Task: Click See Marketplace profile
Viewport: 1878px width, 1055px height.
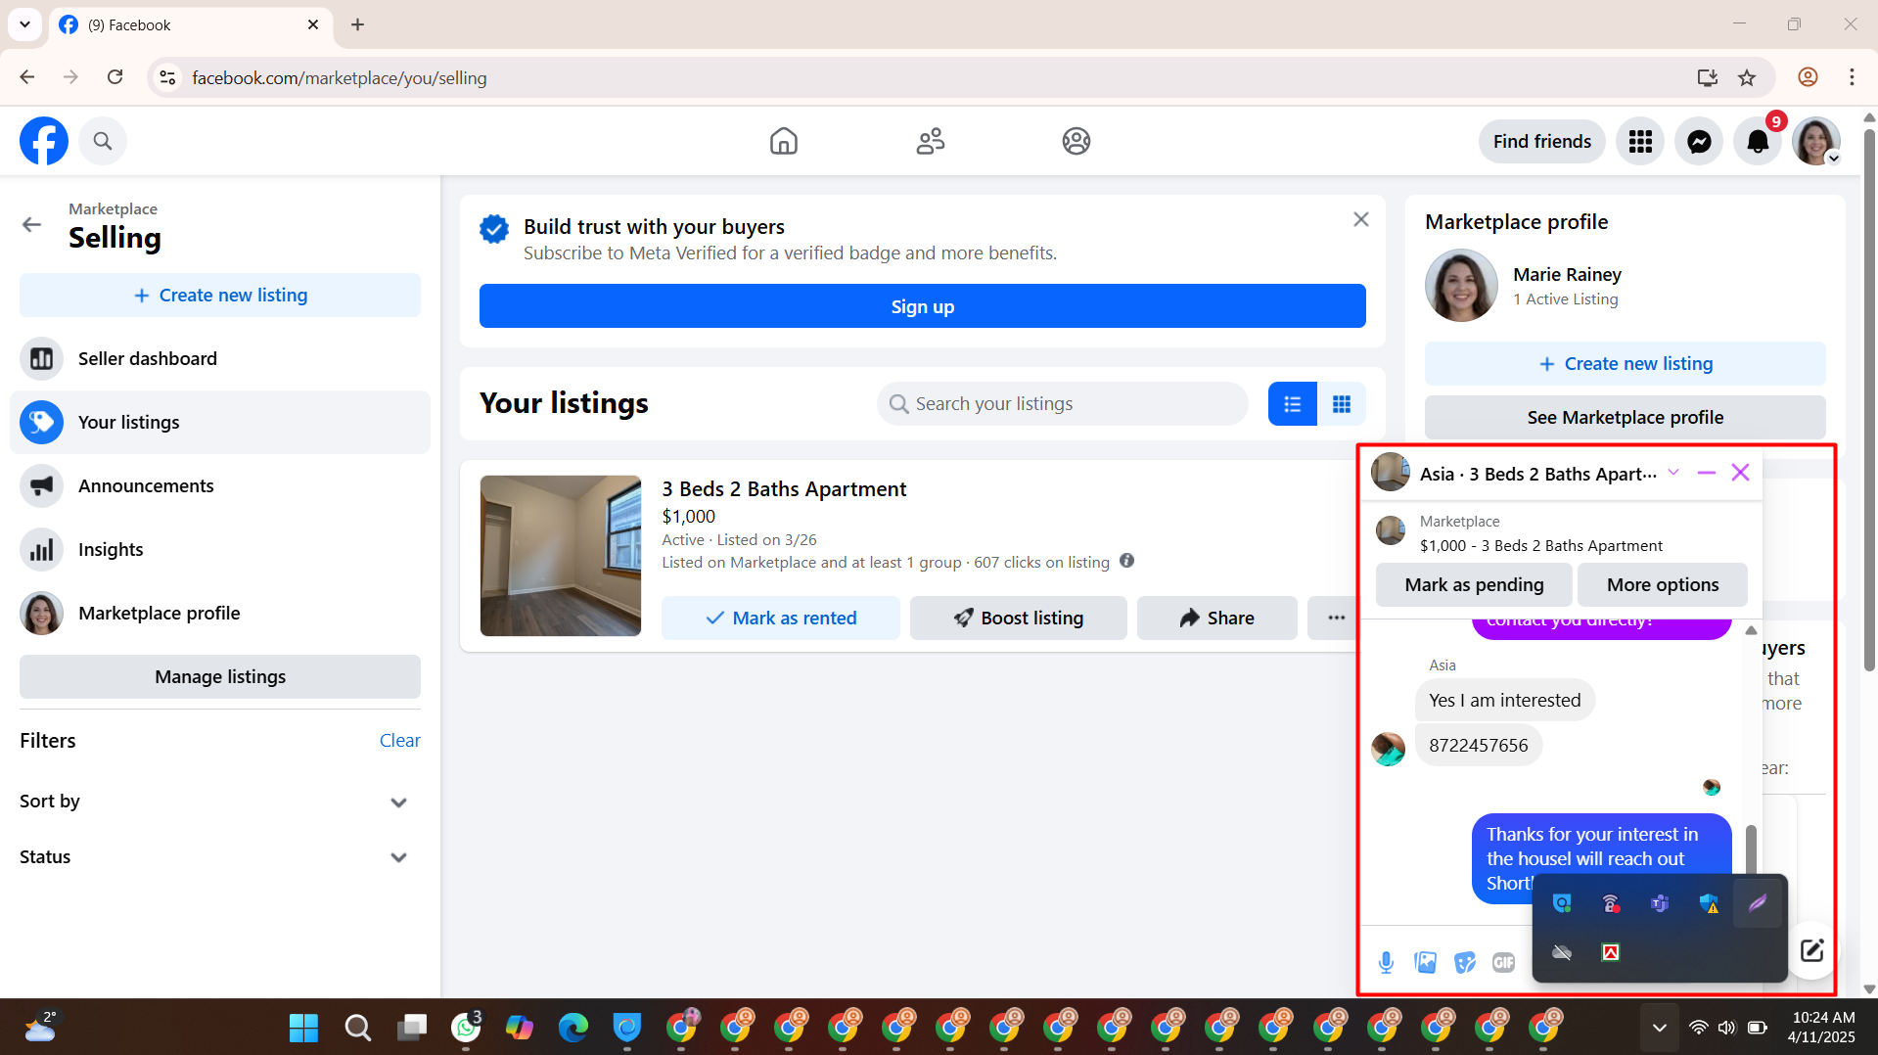Action: pyautogui.click(x=1625, y=417)
